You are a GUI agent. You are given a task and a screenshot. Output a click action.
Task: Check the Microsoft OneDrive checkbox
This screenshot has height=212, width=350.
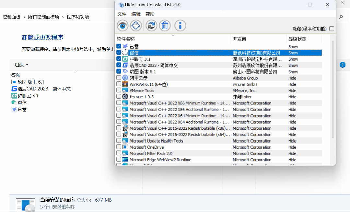[x=119, y=147]
